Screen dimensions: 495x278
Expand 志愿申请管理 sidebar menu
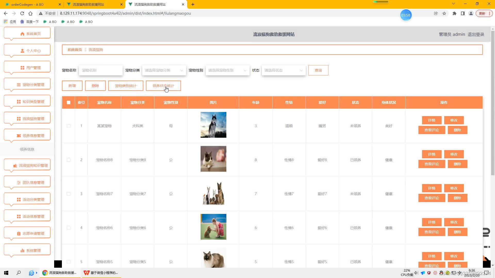pos(27,233)
